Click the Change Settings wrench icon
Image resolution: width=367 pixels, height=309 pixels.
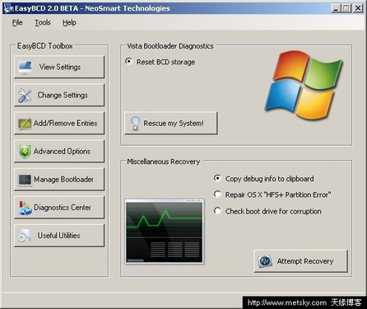(x=25, y=96)
